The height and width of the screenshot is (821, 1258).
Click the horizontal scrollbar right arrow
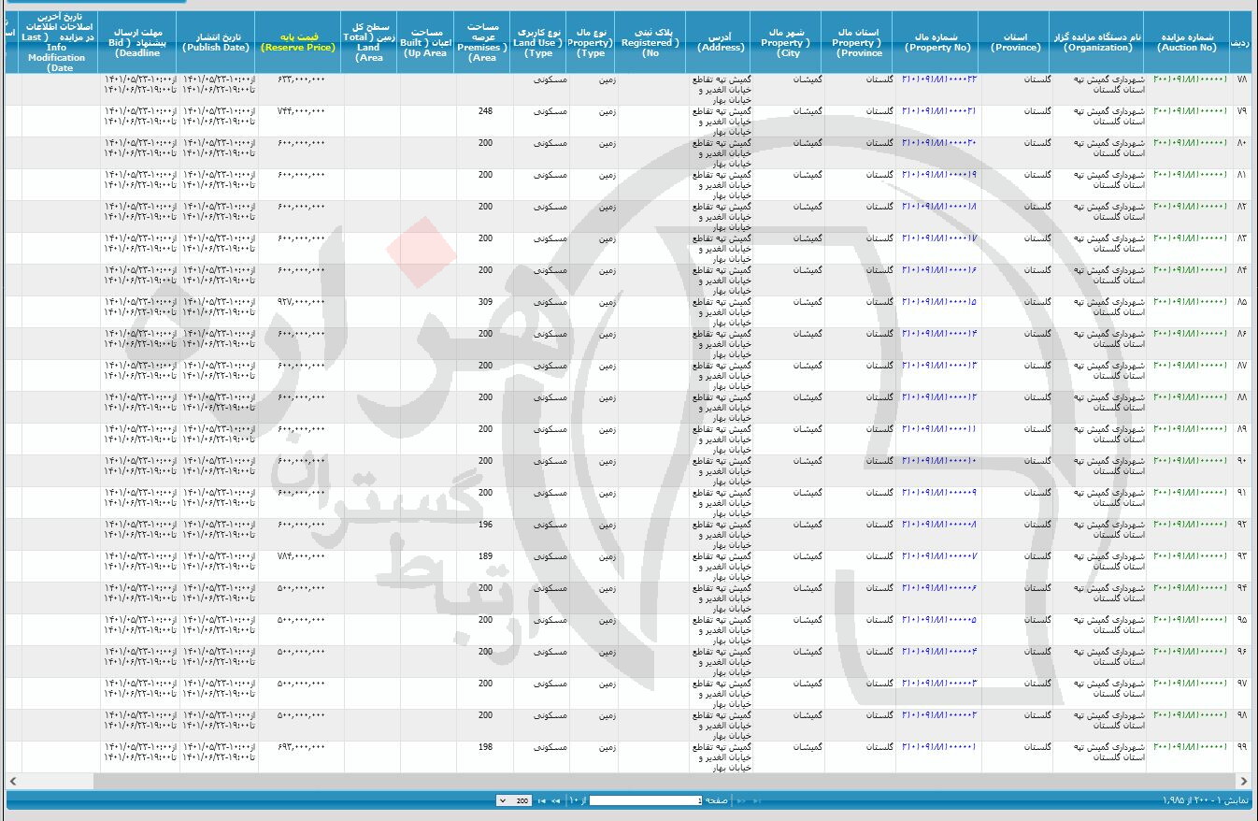tap(1244, 781)
